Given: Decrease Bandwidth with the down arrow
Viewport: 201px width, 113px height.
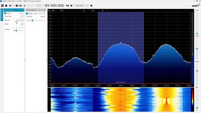Looking at the screenshot, I should pyautogui.click(x=23, y=21).
